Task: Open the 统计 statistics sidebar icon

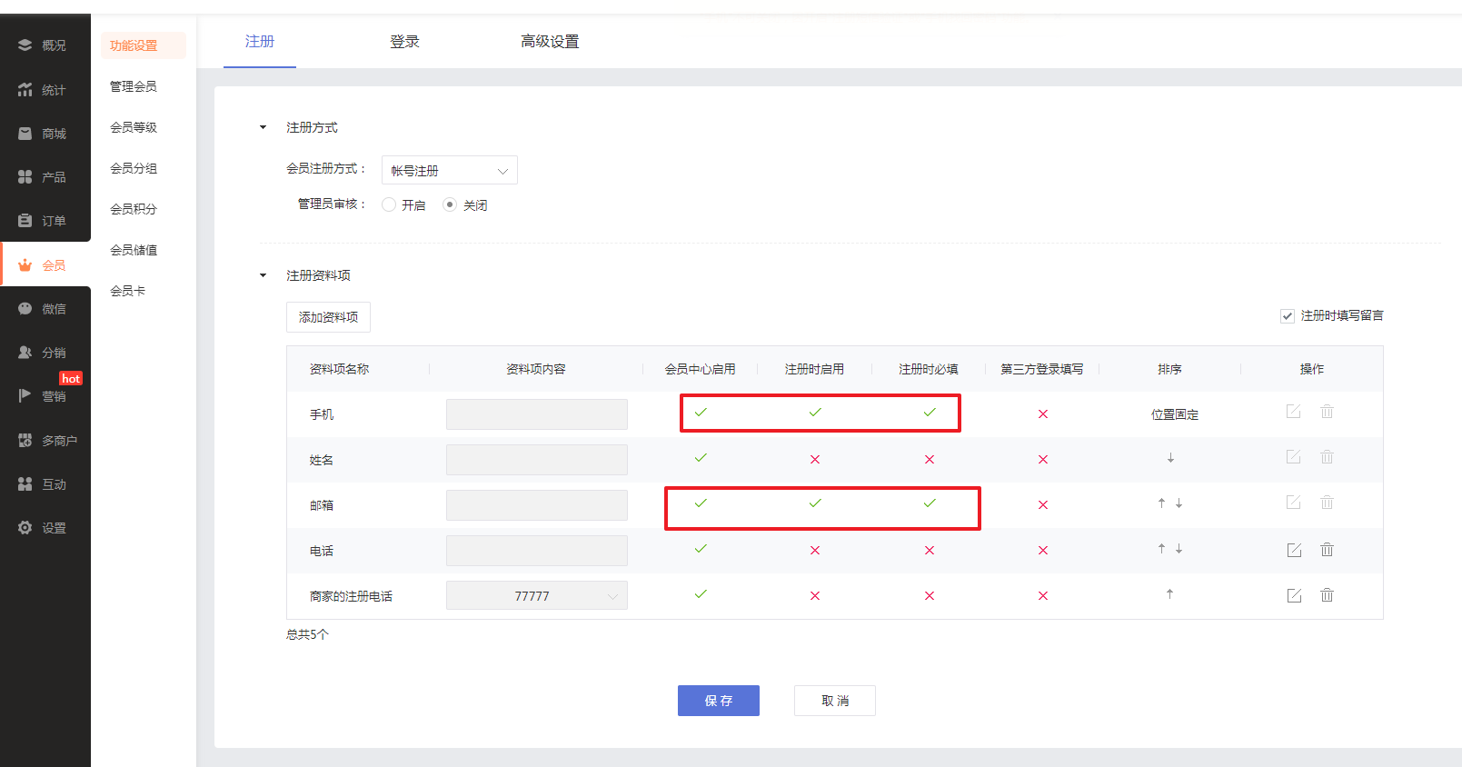Action: click(25, 89)
